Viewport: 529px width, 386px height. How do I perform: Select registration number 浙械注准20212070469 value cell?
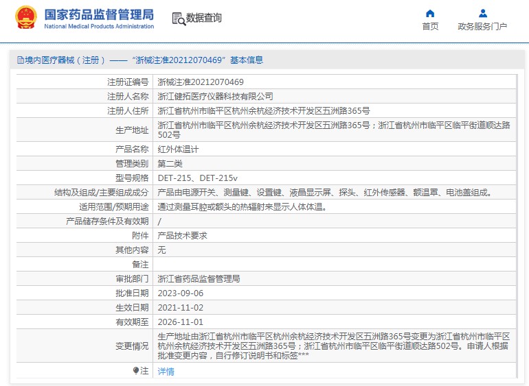(x=201, y=82)
